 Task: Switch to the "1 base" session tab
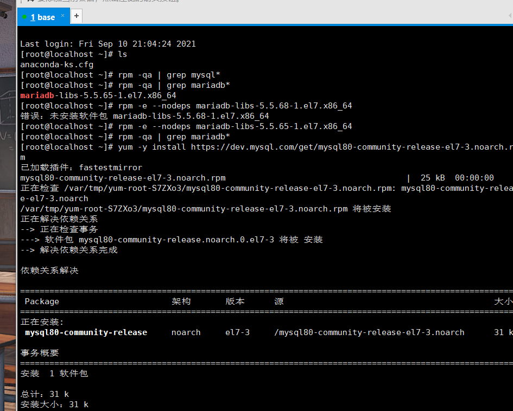43,17
